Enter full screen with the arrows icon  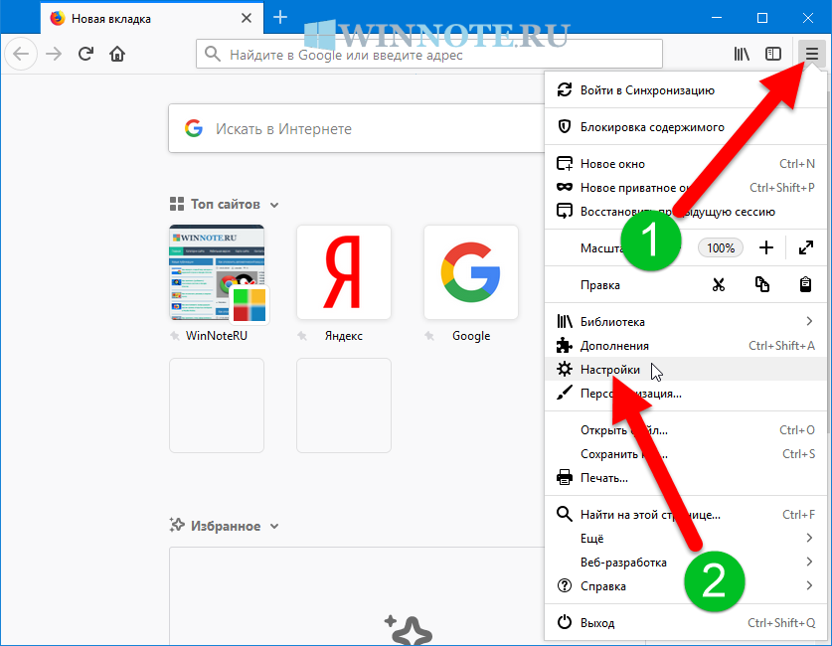point(806,247)
